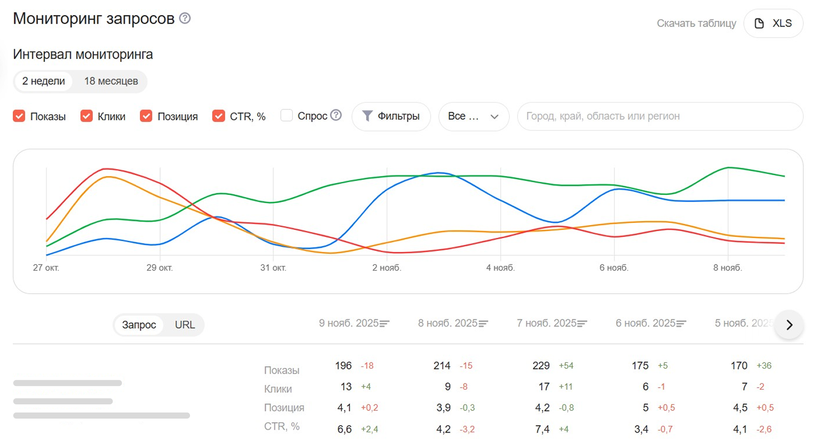Sort by 6 нояб. 2025 column icon
The image size is (817, 448).
click(681, 324)
